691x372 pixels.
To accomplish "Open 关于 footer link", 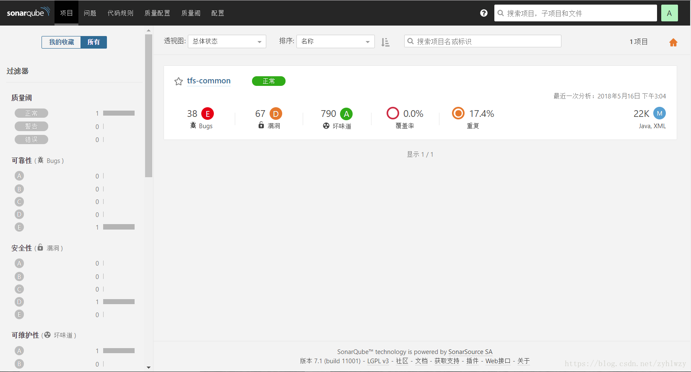I will coord(524,361).
